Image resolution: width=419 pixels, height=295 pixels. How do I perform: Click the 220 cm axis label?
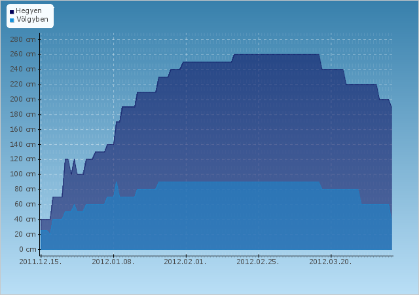click(x=23, y=85)
